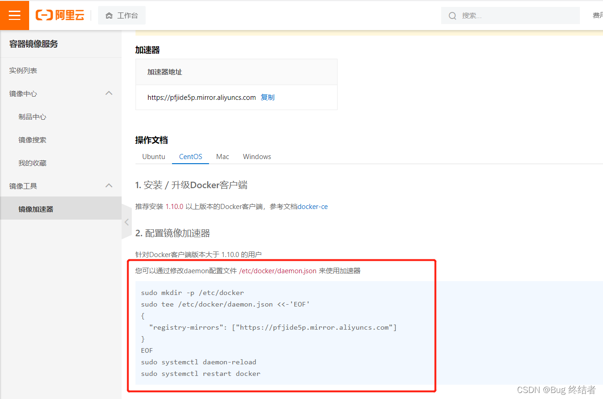Click the 'sudo systemctl restart docker' line
The height and width of the screenshot is (399, 603).
coord(201,374)
